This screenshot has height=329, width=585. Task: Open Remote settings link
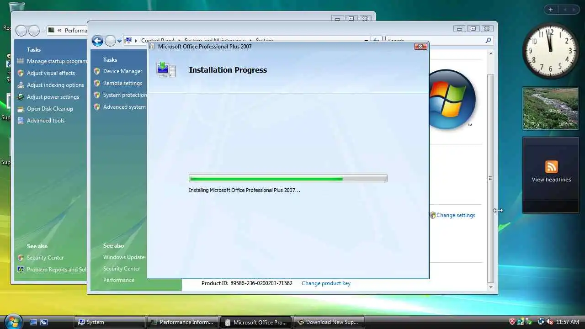122,83
